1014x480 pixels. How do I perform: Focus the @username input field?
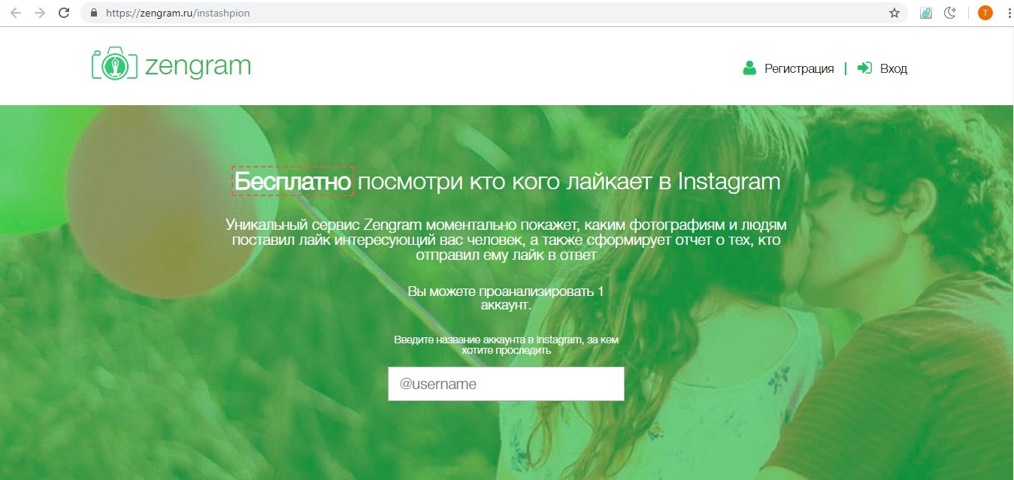pyautogui.click(x=506, y=384)
